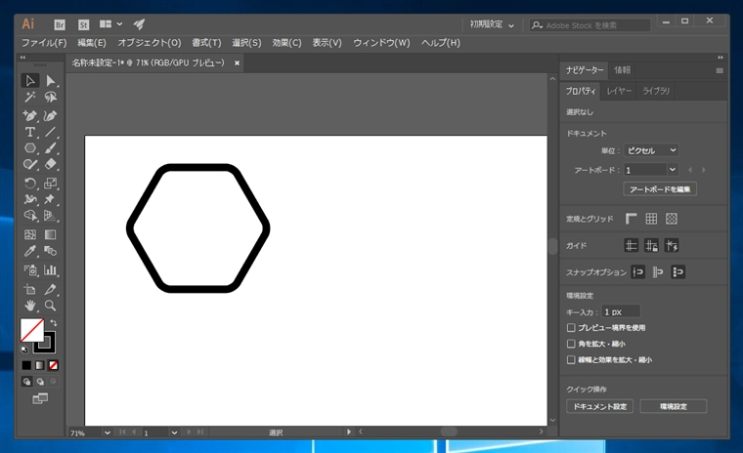The height and width of the screenshot is (453, 743).
Task: Select the Pen tool
Action: pyautogui.click(x=30, y=116)
